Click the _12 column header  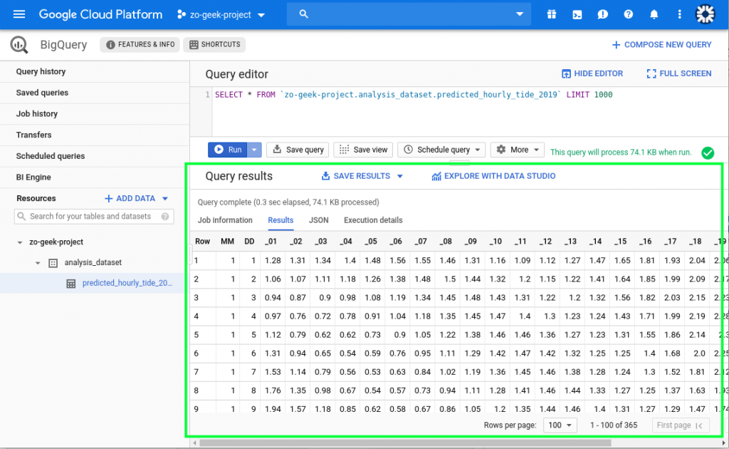(545, 242)
